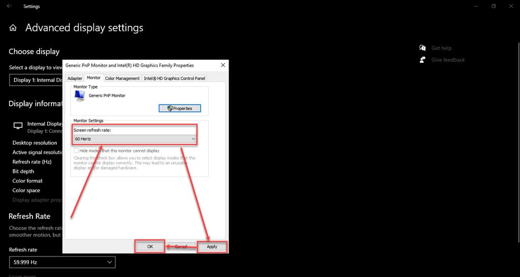Viewport: 520px width, 277px height.
Task: Click the Get help chat icon
Action: tap(422, 48)
